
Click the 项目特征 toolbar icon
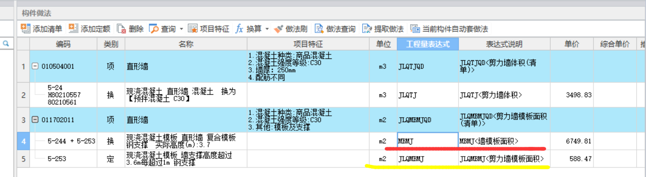click(192, 29)
